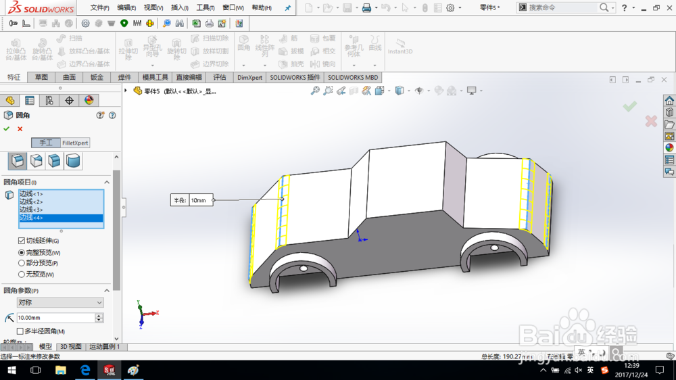The image size is (676, 380).
Task: Open the Symmetric fillet method dropdown
Action: [x=60, y=303]
